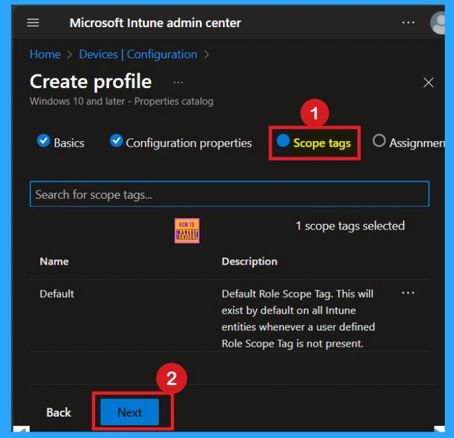Click the Microsoft Intune admin center title
Viewport: 454px width, 438px height.
[155, 23]
